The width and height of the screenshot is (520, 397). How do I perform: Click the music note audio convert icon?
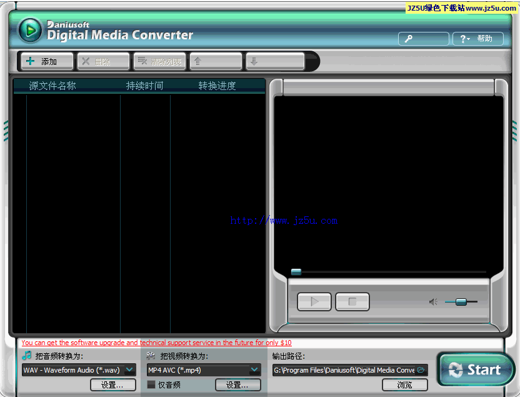point(26,356)
